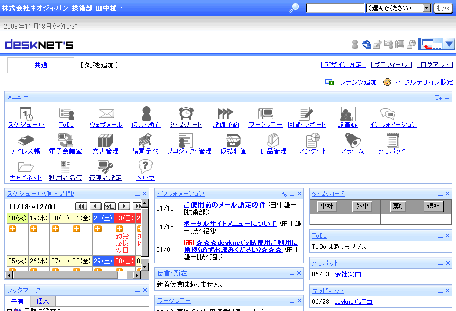The height and width of the screenshot is (311, 456).
Task: Minimize the キャビネット panel
Action: [440, 291]
